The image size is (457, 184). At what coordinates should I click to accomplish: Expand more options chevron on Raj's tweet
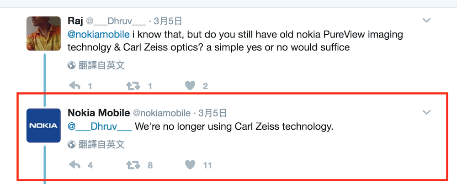click(x=426, y=21)
